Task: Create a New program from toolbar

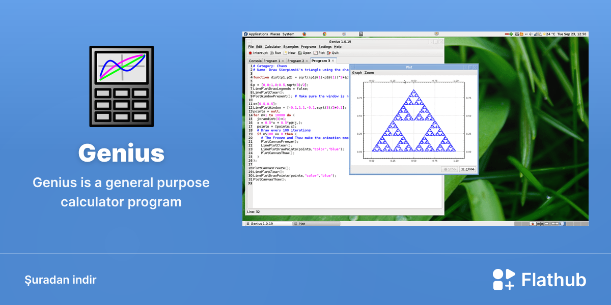Action: click(290, 53)
